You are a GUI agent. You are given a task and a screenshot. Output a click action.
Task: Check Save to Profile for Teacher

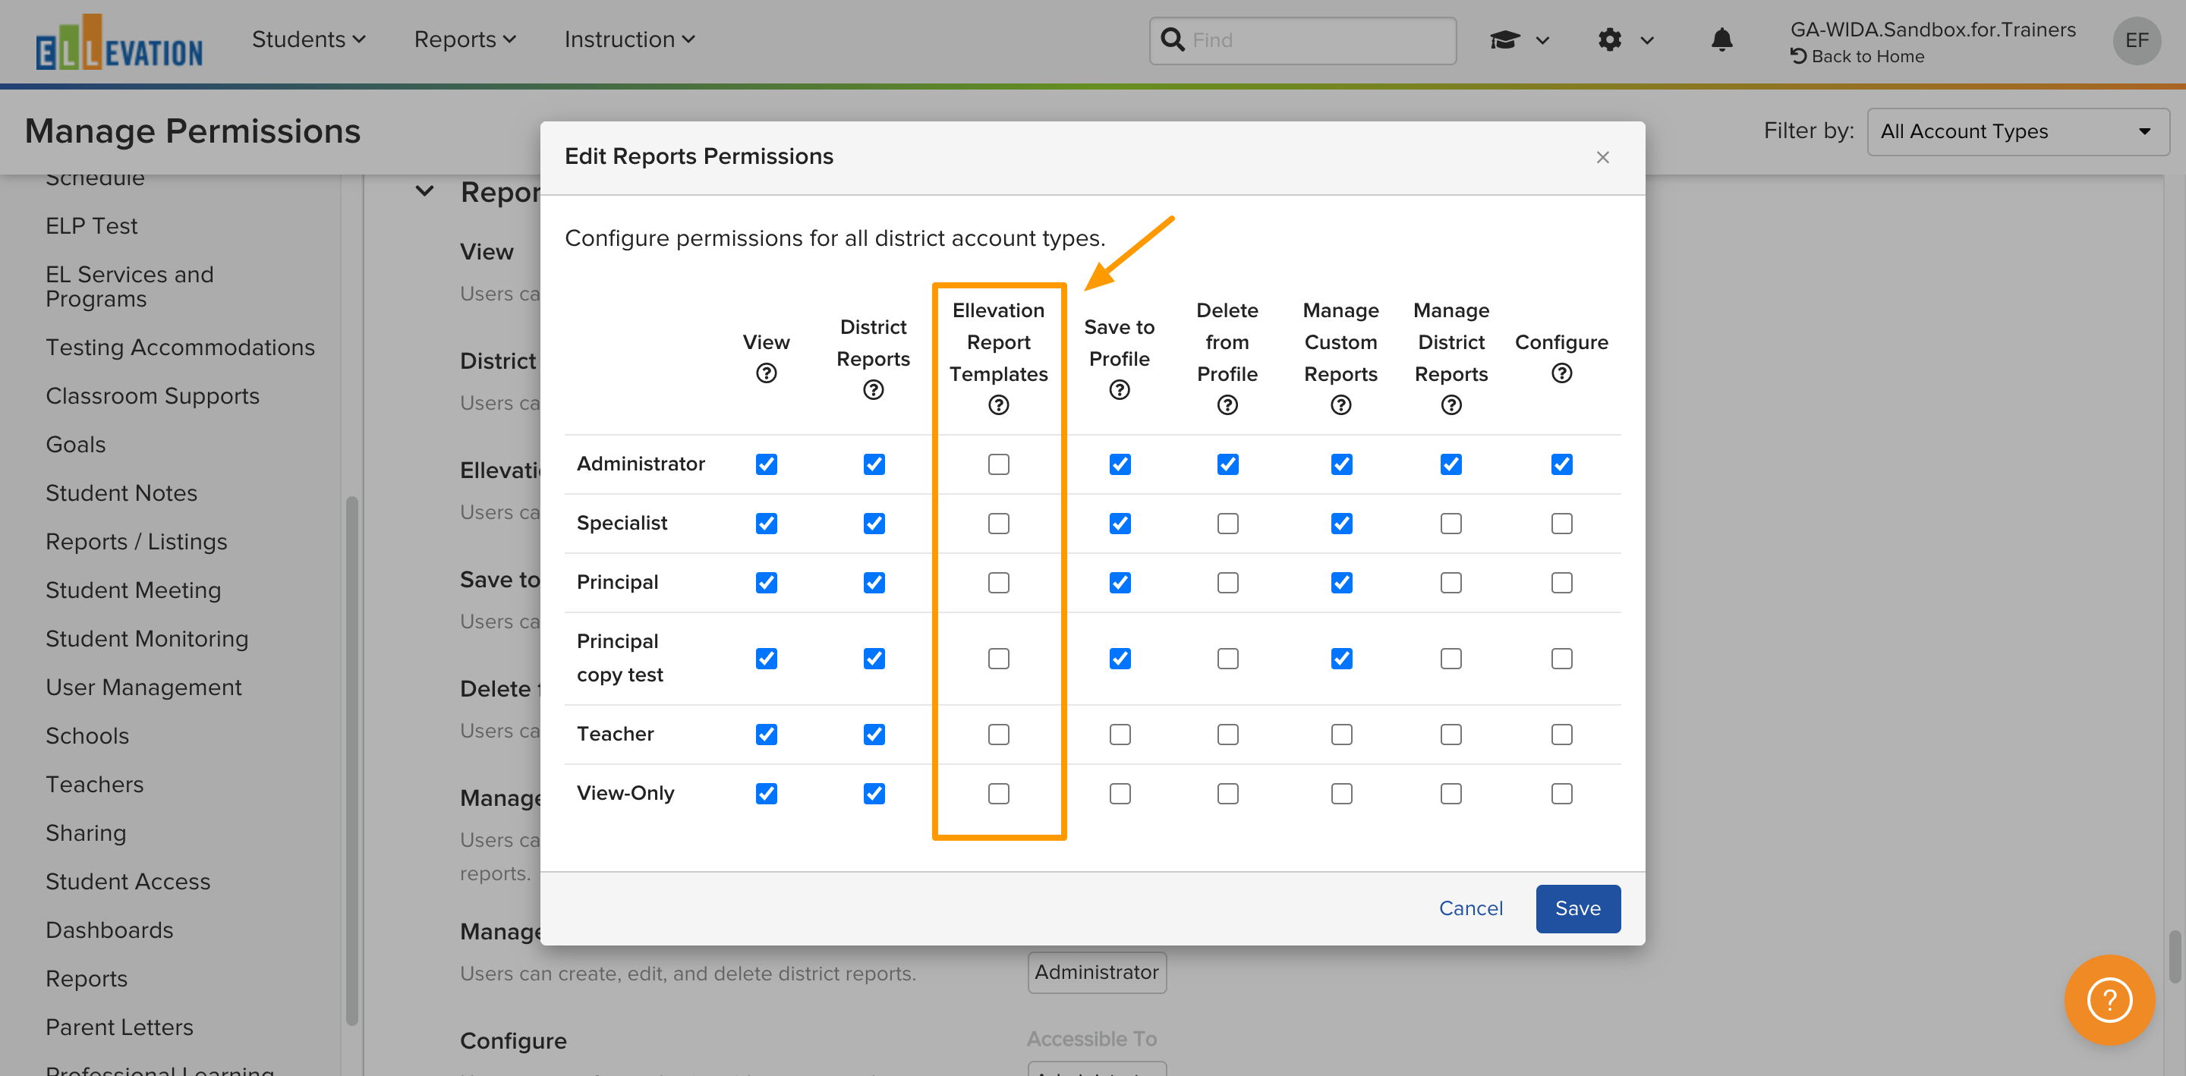[x=1120, y=734]
